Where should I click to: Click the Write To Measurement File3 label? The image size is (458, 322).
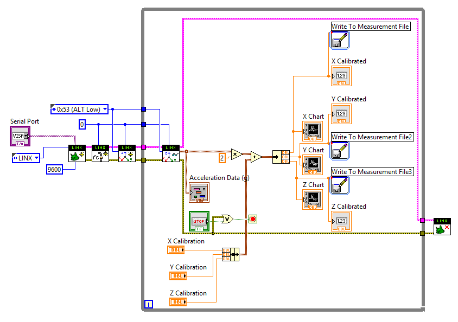point(372,172)
